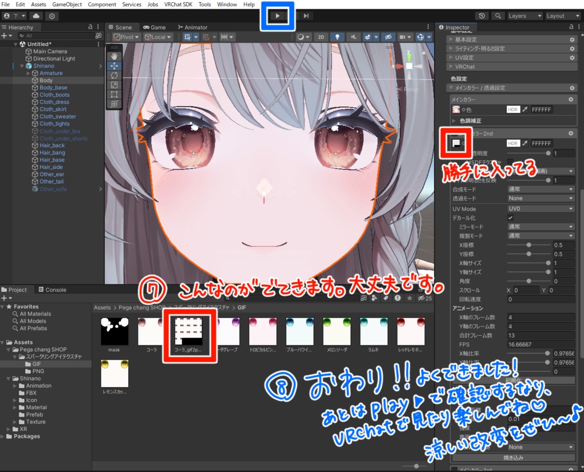
Task: Uncheck the デカール化 checkbox
Action: pyautogui.click(x=510, y=218)
